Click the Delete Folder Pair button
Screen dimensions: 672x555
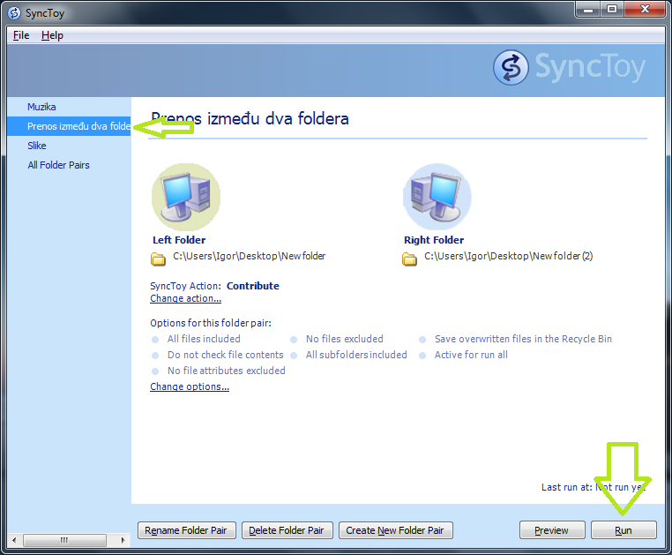287,530
